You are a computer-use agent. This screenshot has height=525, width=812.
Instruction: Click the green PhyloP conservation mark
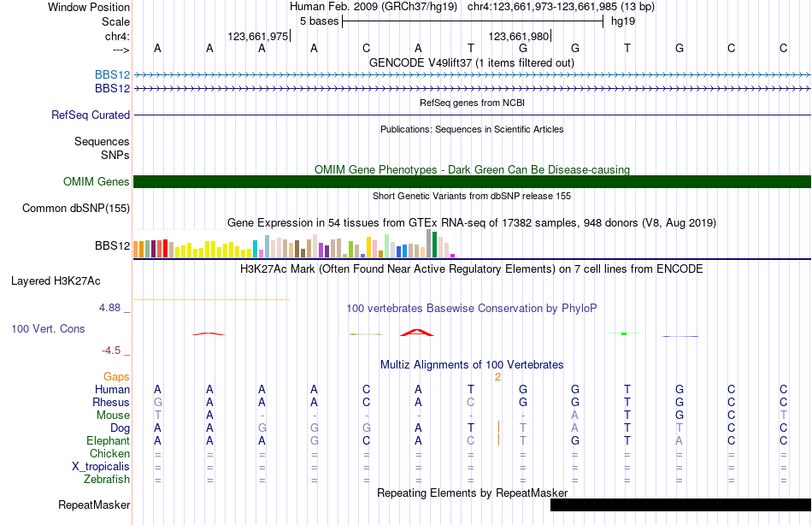tap(624, 333)
